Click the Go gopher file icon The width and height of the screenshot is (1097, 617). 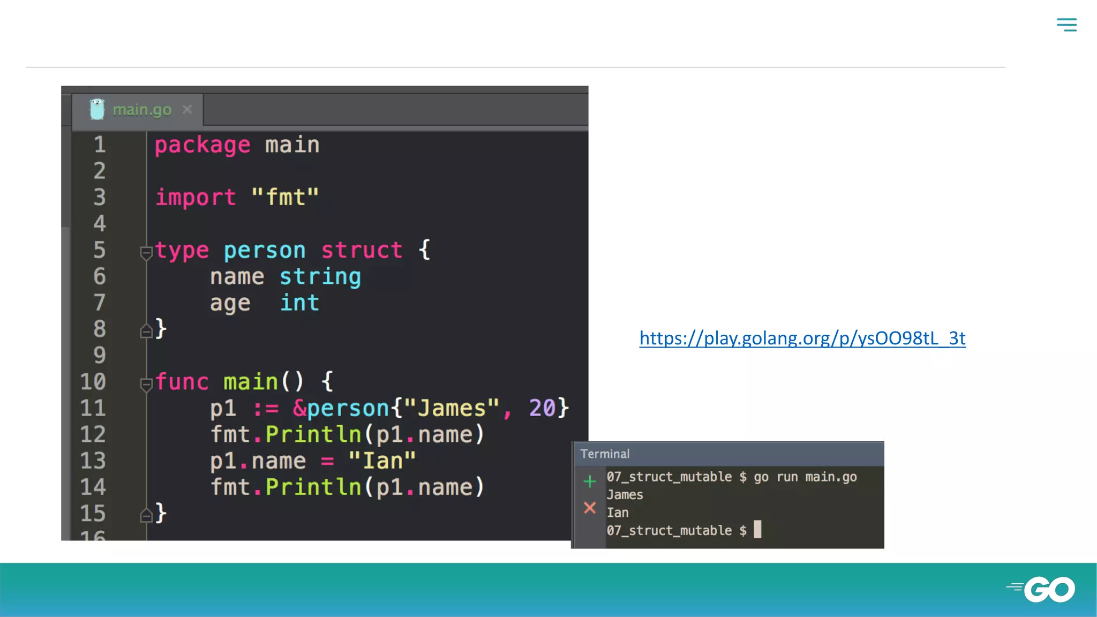point(97,109)
